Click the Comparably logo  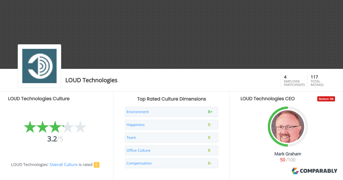coord(314,171)
